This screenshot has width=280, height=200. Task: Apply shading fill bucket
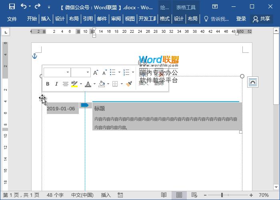(x=102, y=84)
